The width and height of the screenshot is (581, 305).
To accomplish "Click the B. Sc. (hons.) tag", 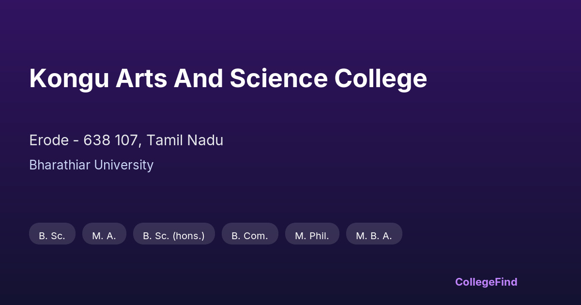I will click(x=174, y=236).
